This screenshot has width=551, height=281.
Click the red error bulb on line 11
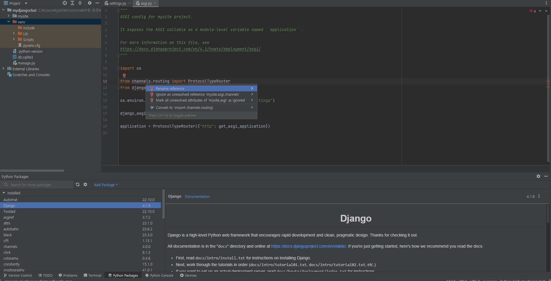point(124,75)
